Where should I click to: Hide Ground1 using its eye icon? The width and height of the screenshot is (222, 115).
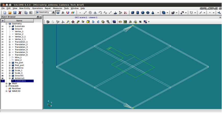(x=3, y=76)
